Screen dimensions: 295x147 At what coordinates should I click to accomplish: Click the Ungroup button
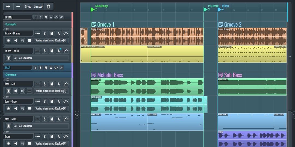(38, 7)
